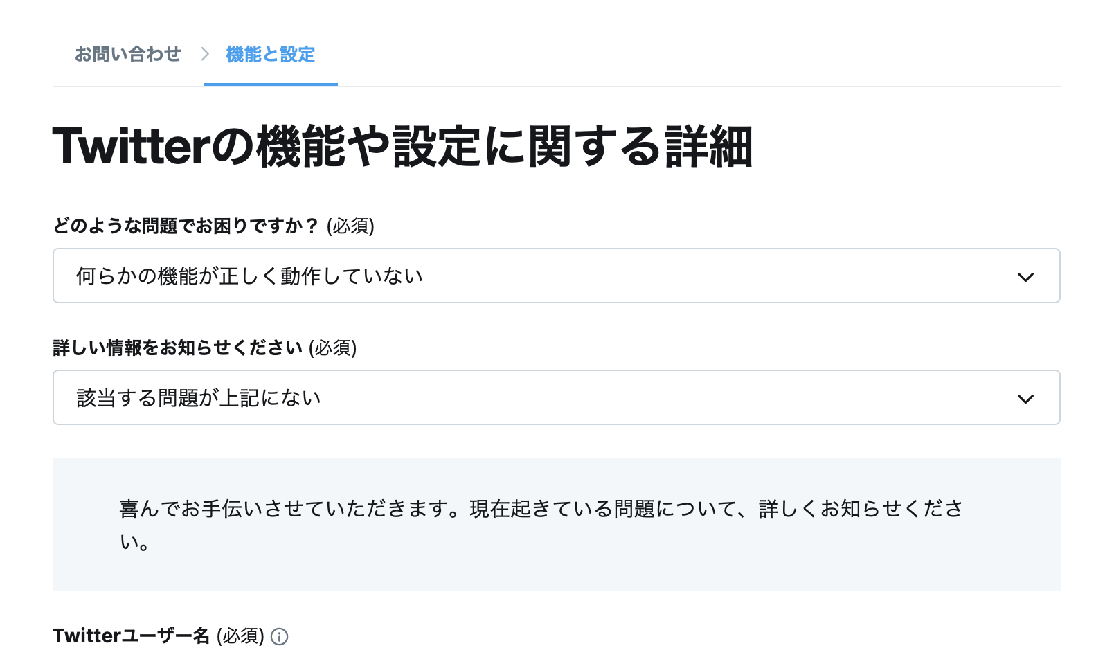1105x657 pixels.
Task: Click the blue underline under 機能と設定
Action: pyautogui.click(x=271, y=84)
